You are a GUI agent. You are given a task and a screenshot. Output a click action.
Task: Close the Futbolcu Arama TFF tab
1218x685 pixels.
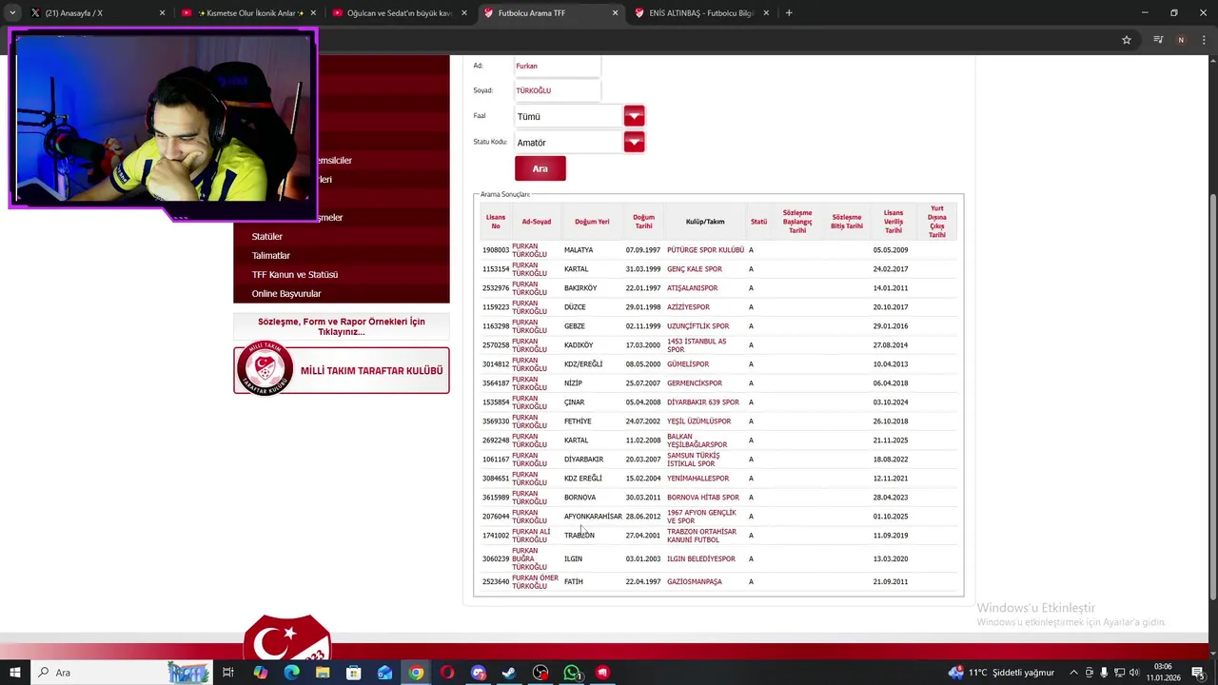coord(615,13)
